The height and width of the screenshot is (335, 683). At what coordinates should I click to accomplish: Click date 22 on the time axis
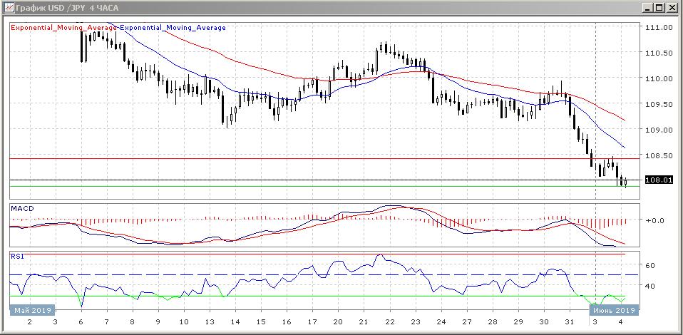[x=389, y=323]
